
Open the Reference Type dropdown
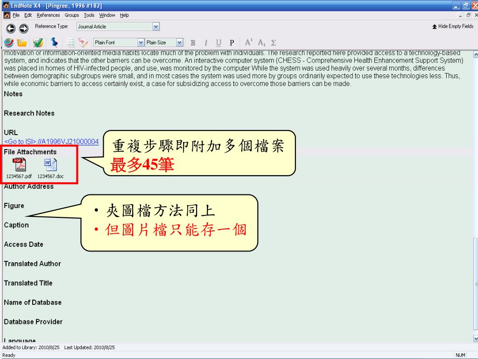click(x=156, y=27)
